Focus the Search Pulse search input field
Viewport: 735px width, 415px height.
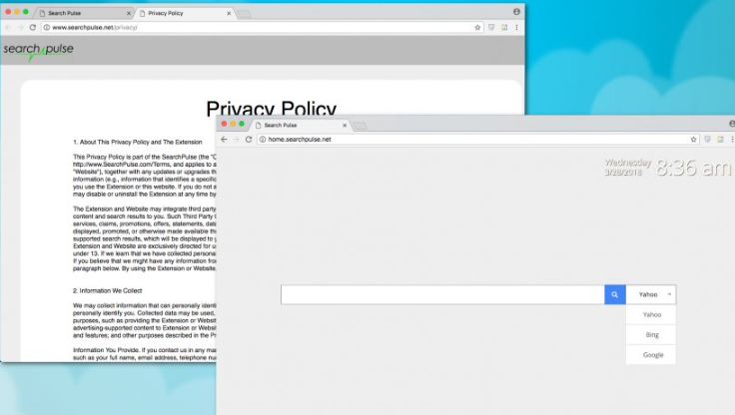pos(442,294)
